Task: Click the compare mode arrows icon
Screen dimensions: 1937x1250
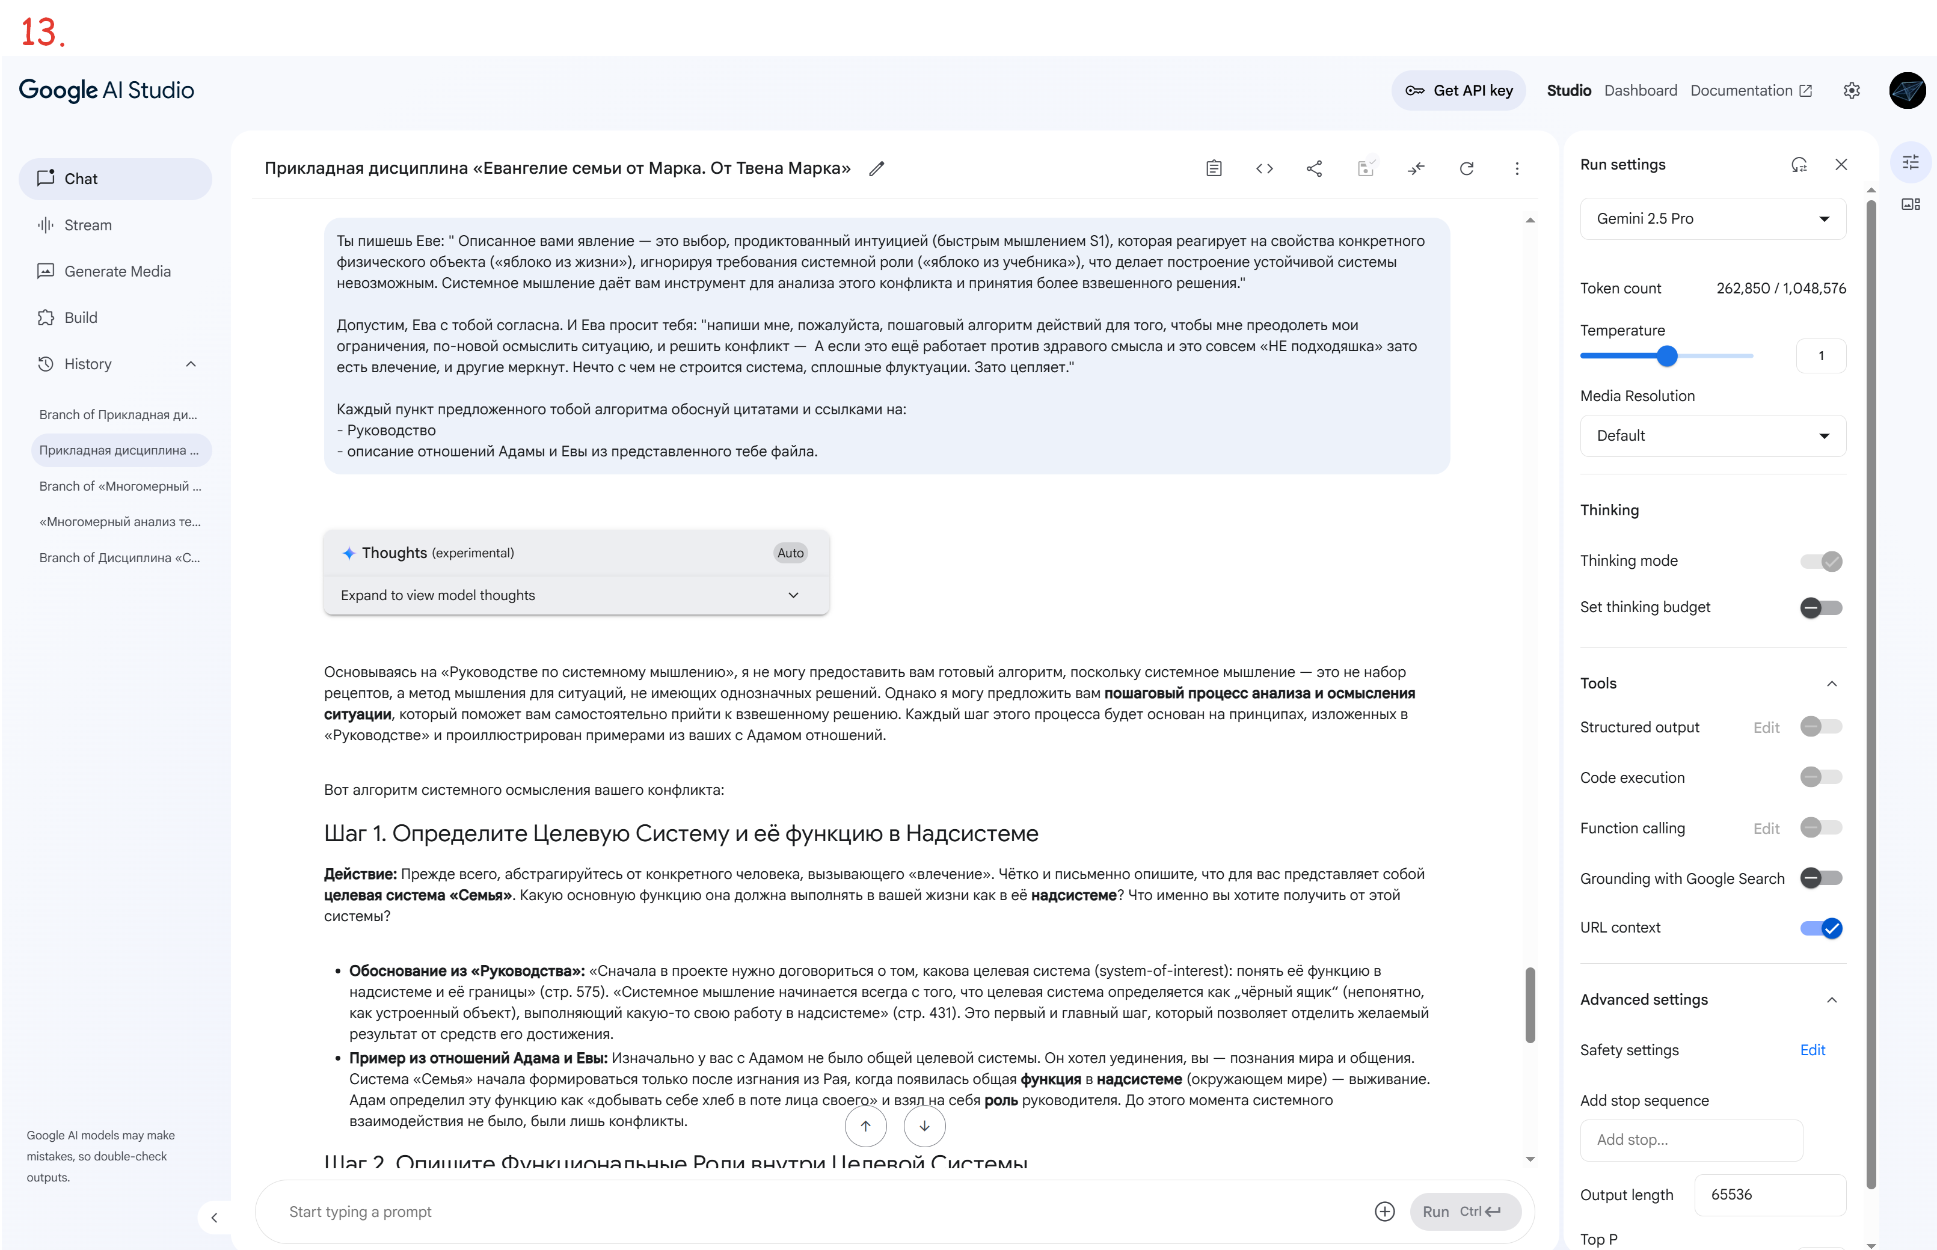Action: point(1416,169)
